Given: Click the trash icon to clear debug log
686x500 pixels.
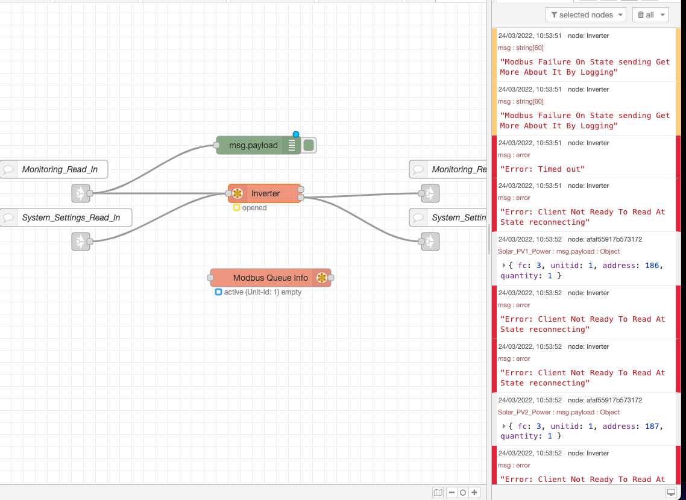Looking at the screenshot, I should (x=641, y=15).
